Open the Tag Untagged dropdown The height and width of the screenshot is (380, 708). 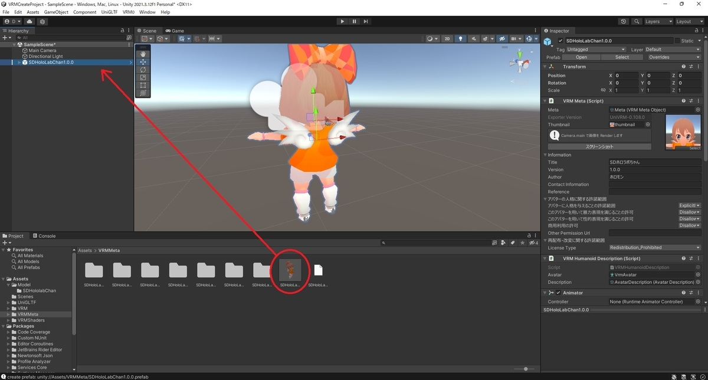pyautogui.click(x=596, y=50)
